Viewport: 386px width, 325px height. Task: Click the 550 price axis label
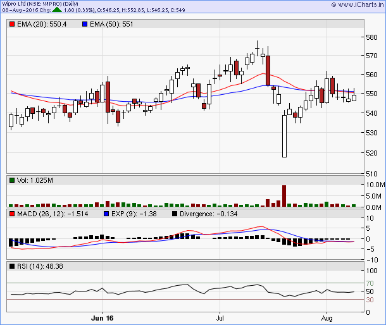[371, 94]
